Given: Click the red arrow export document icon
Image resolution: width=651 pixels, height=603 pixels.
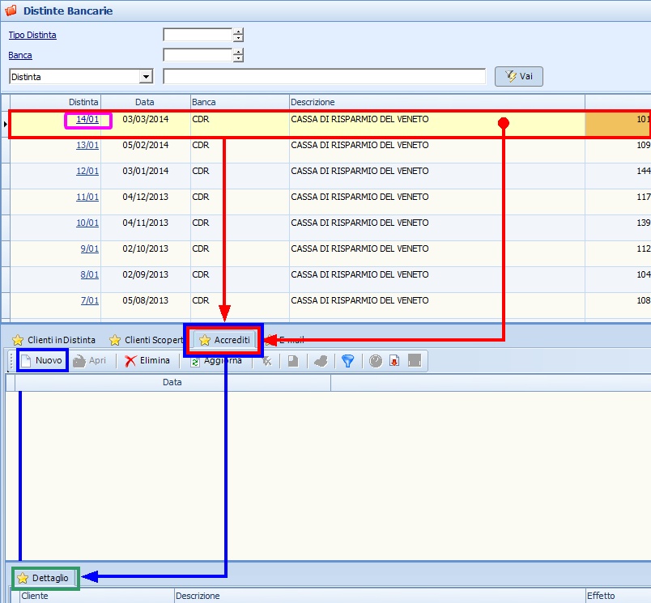Looking at the screenshot, I should (x=394, y=361).
